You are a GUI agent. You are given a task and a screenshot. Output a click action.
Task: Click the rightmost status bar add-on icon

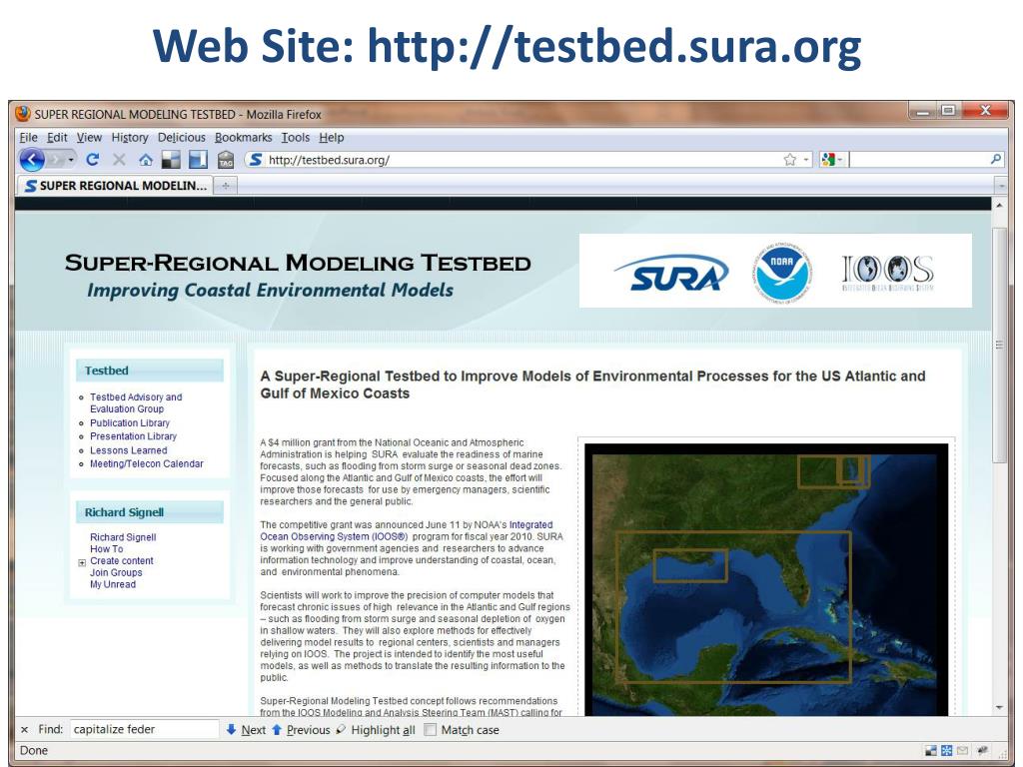(982, 751)
